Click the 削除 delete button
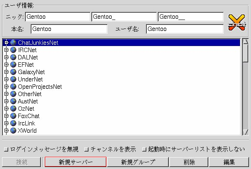The image size is (251, 169). 189,162
